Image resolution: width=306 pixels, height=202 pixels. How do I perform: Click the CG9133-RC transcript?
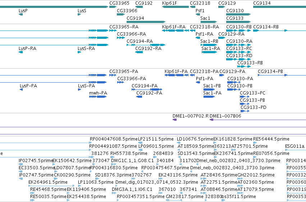tap(238, 52)
